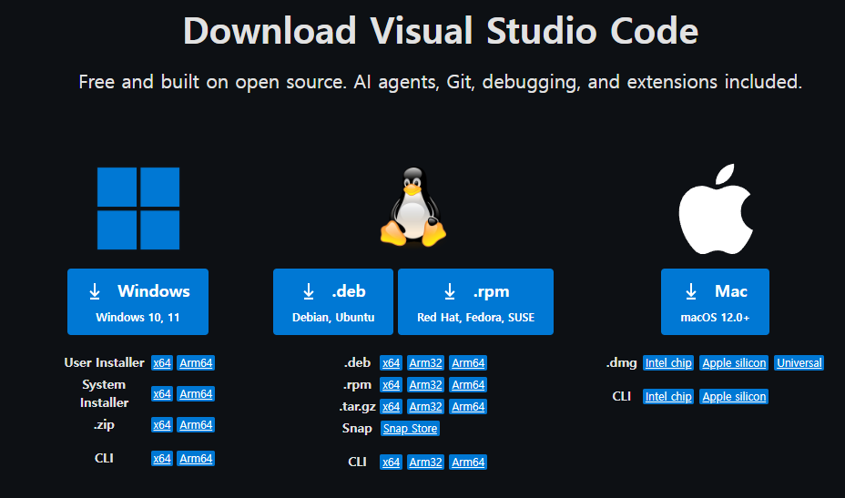845x498 pixels.
Task: Click the download arrow icon on the .deb button
Action: coord(309,291)
